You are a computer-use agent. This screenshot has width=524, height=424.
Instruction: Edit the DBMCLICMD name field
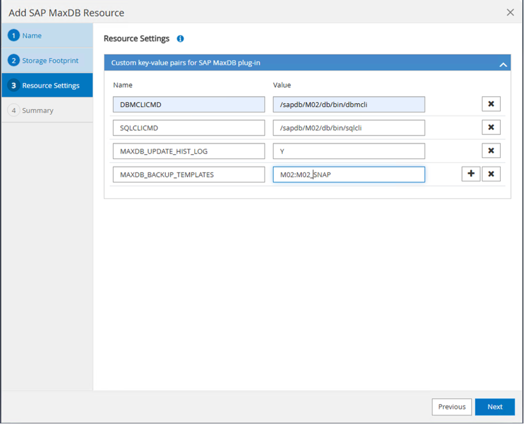coord(188,105)
